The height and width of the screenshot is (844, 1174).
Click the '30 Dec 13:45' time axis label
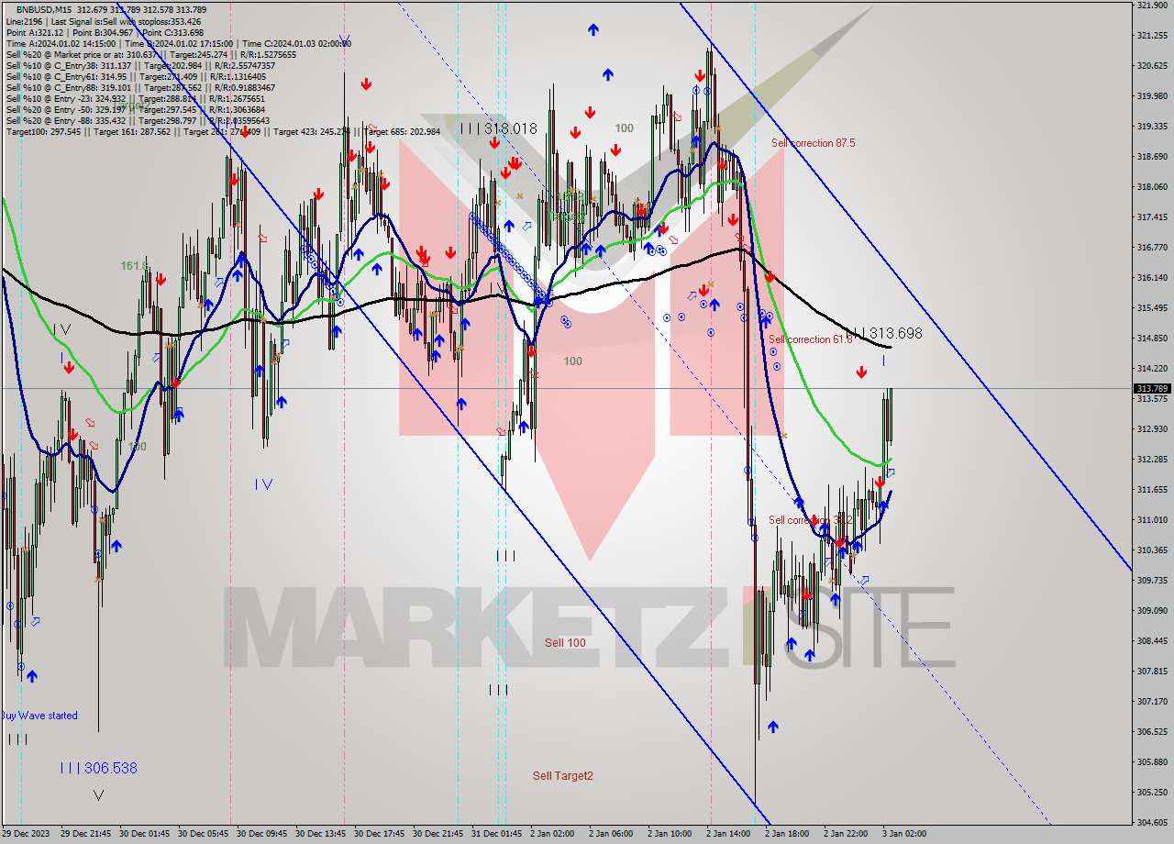(x=321, y=834)
